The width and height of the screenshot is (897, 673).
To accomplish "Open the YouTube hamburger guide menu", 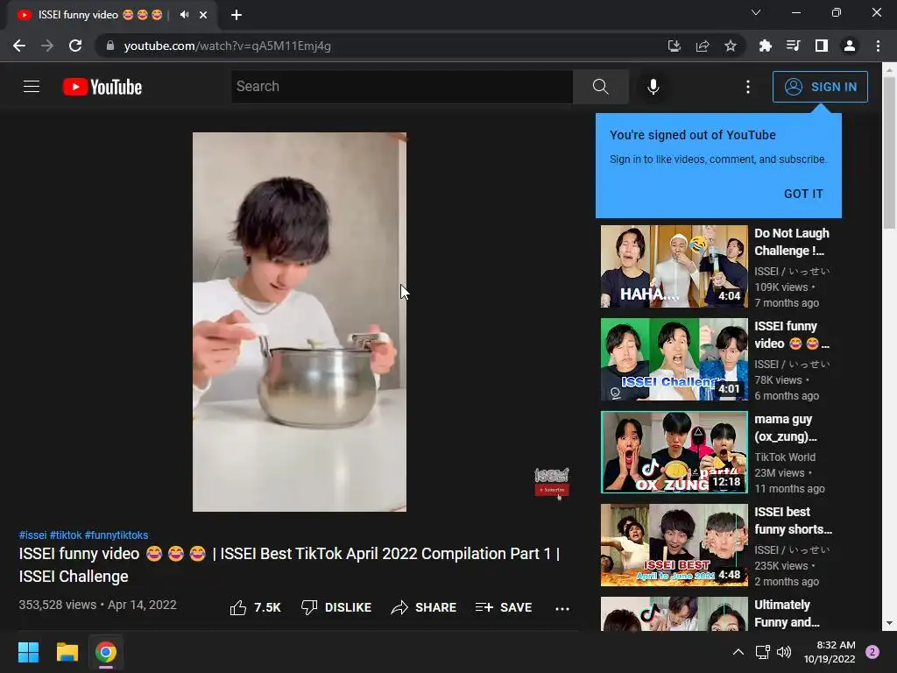I will (x=32, y=87).
